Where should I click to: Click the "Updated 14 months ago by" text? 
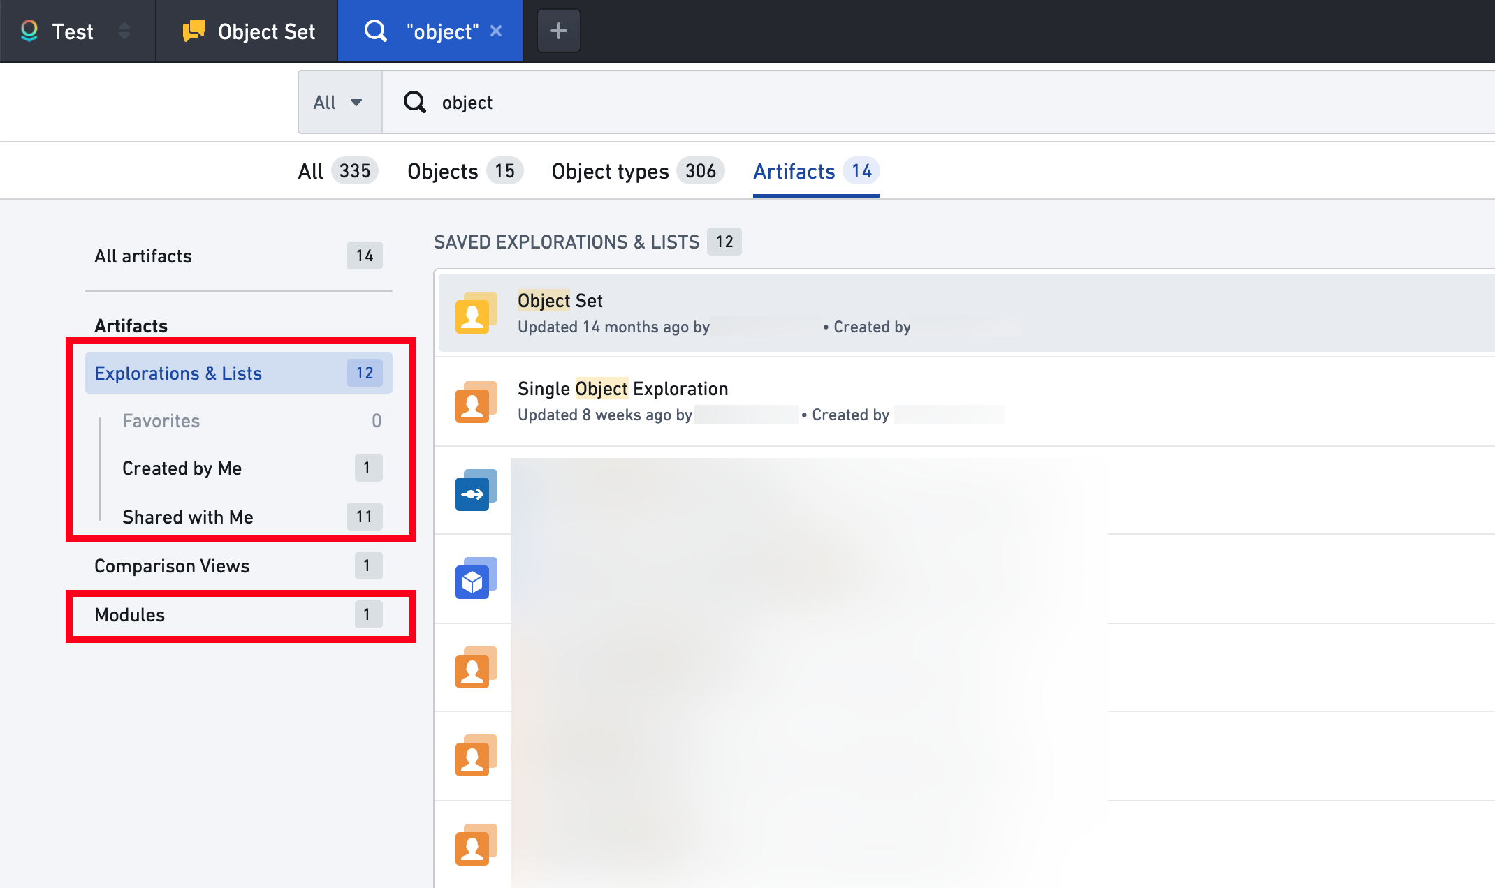pos(613,327)
